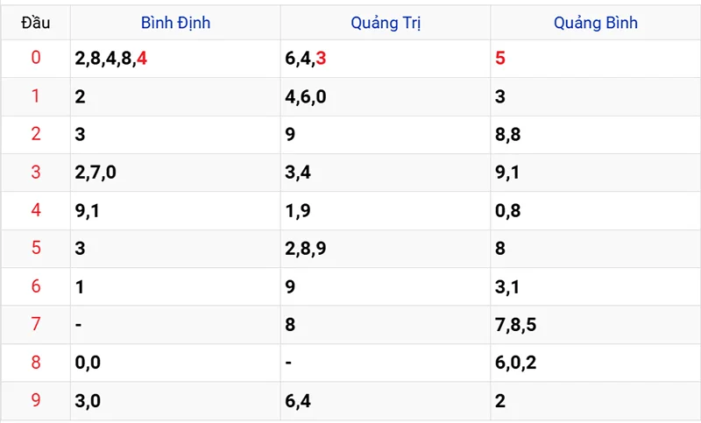Open the Quảng Trị column header link
701x423 pixels.
coord(386,23)
